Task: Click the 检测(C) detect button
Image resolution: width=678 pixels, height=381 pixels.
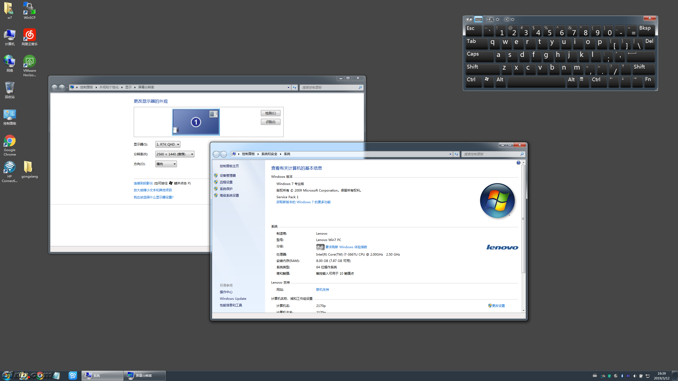Action: (x=270, y=113)
